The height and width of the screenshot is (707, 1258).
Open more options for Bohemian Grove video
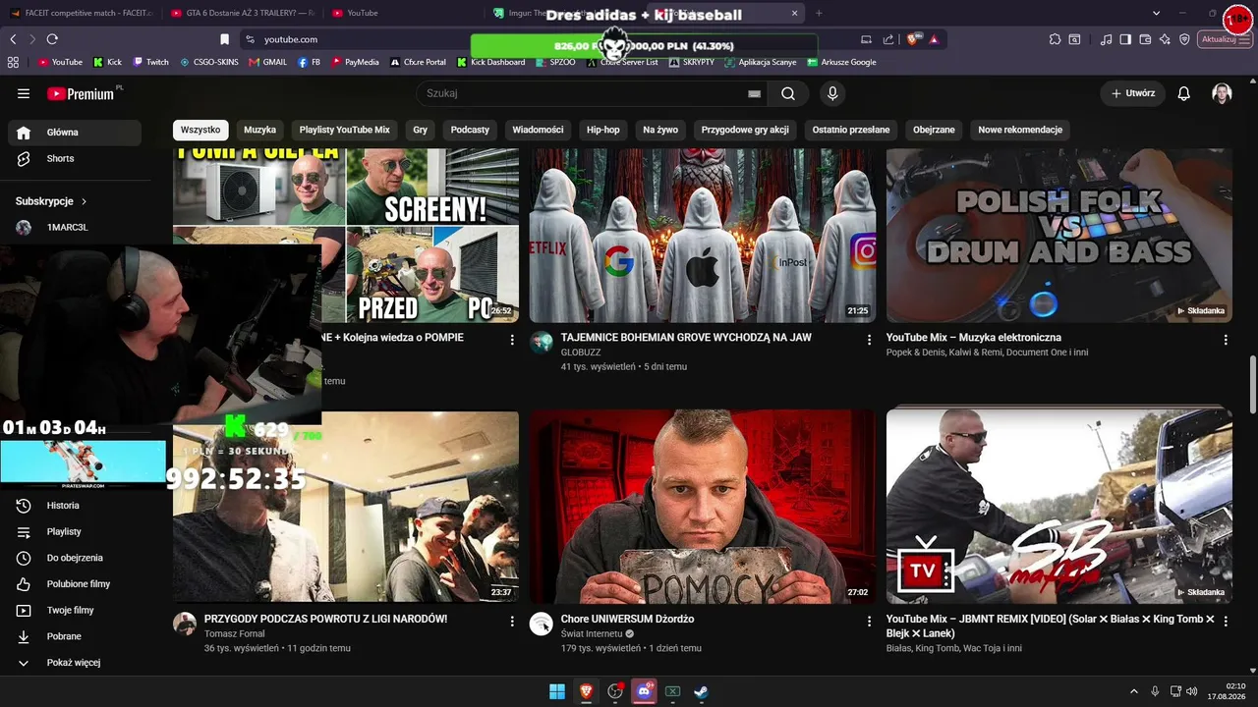869,340
